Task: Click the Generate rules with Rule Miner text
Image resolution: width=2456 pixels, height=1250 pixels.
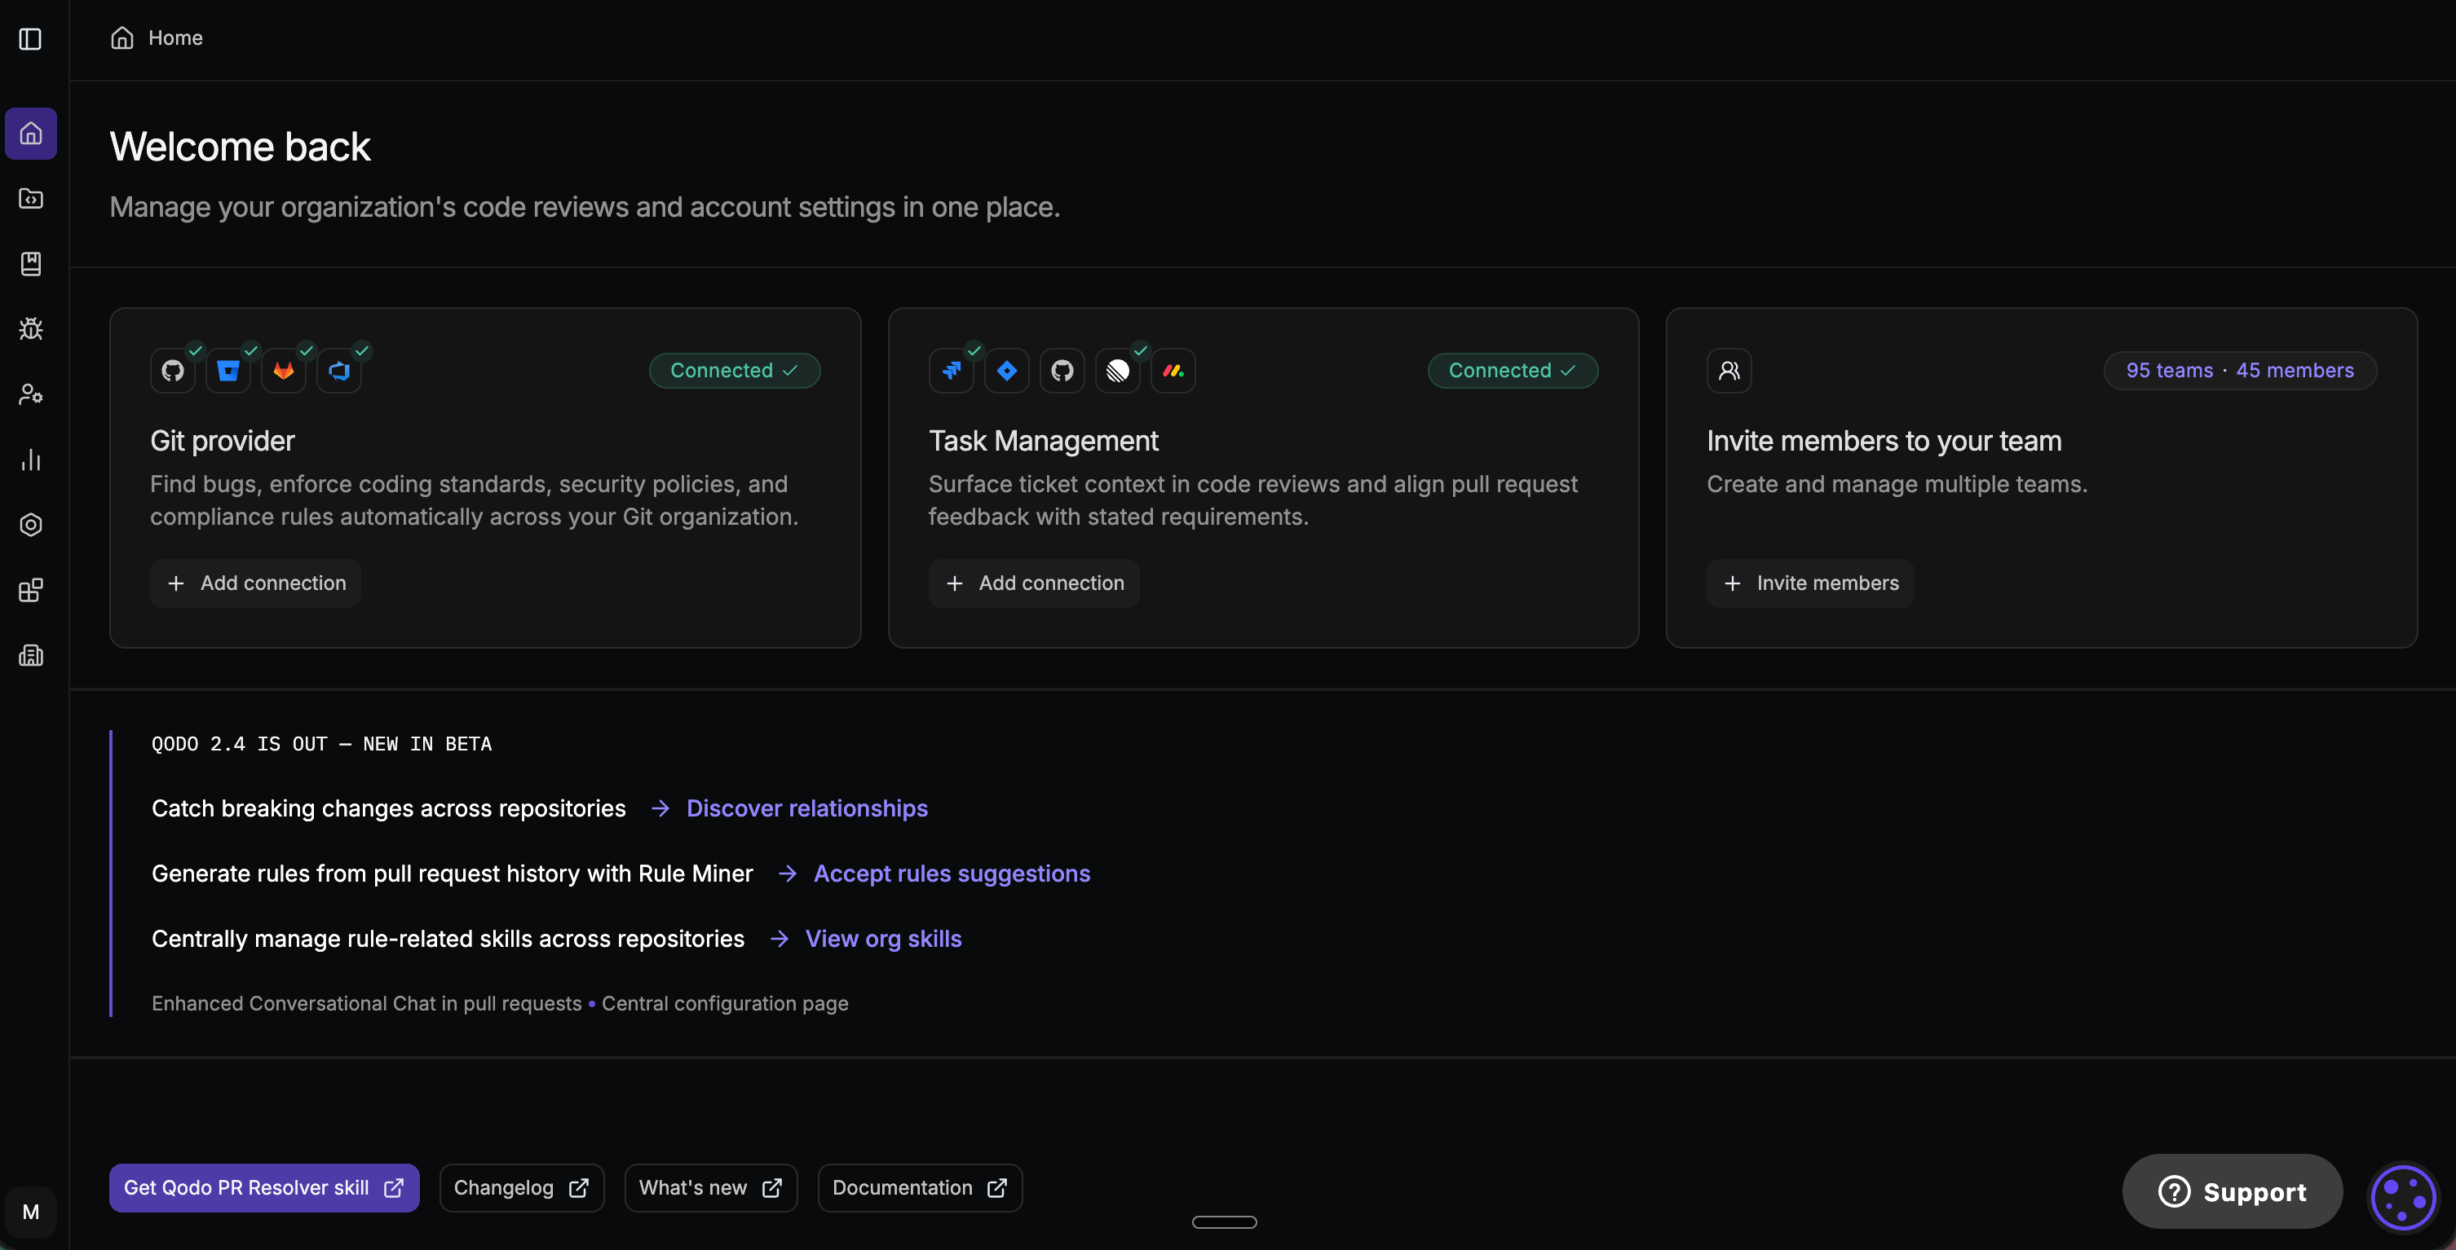Action: 452,874
